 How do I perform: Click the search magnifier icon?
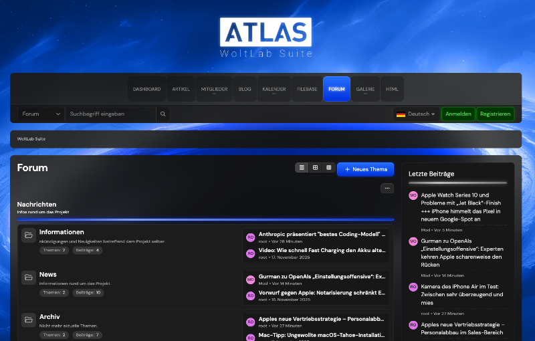click(x=163, y=114)
